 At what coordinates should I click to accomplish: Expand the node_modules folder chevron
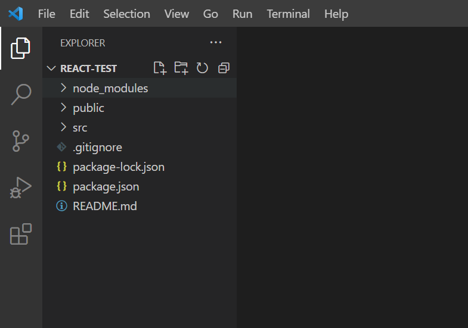tap(63, 88)
